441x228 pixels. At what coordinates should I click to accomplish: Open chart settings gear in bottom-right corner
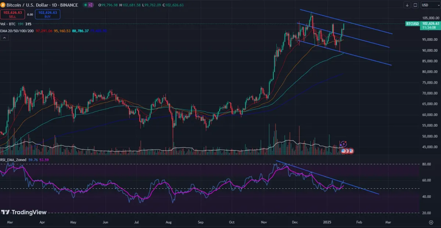tap(431, 222)
